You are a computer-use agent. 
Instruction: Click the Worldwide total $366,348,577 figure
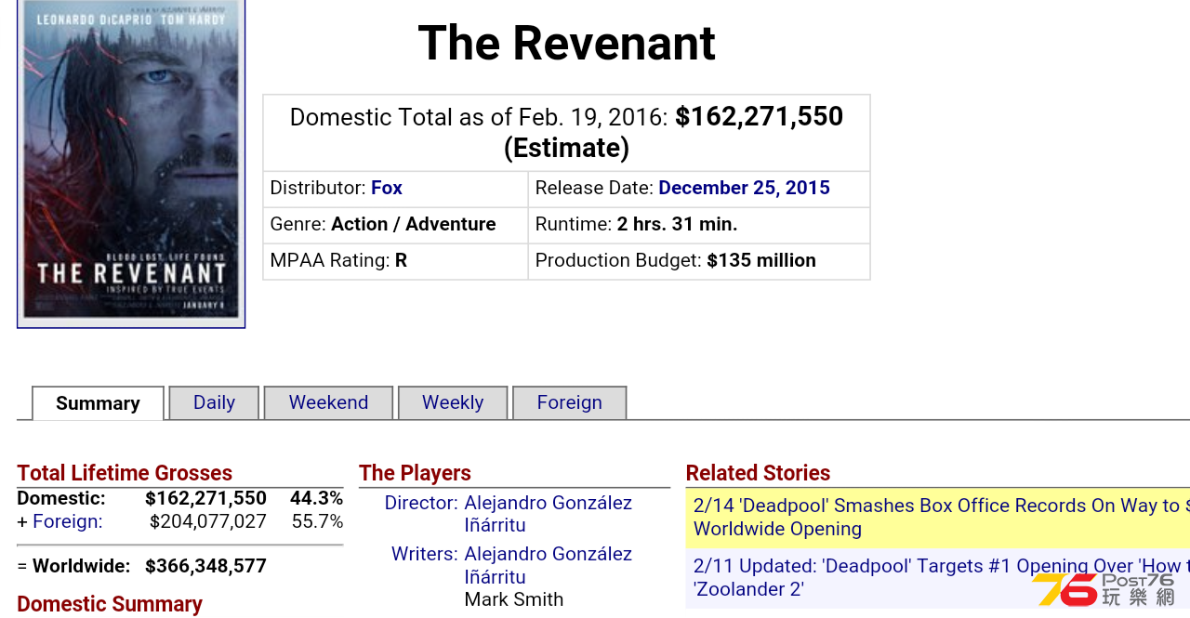point(205,566)
